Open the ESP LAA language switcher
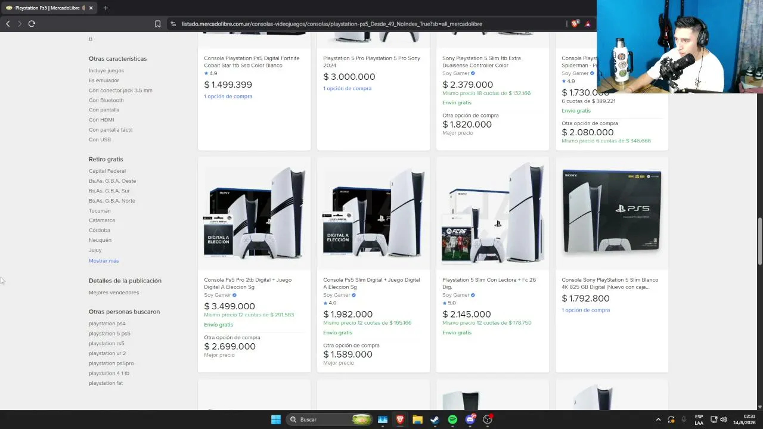The height and width of the screenshot is (429, 763). 699,419
